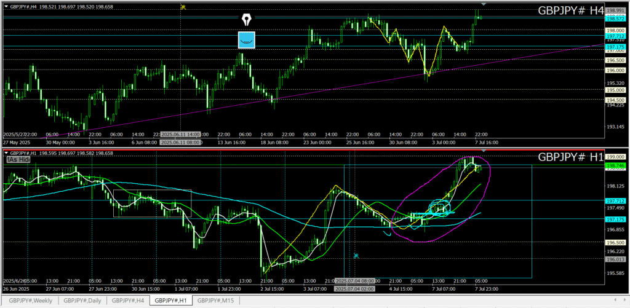This screenshot has width=630, height=308.
Task: Click the H1 chart shift triangle marker
Action: (483, 151)
